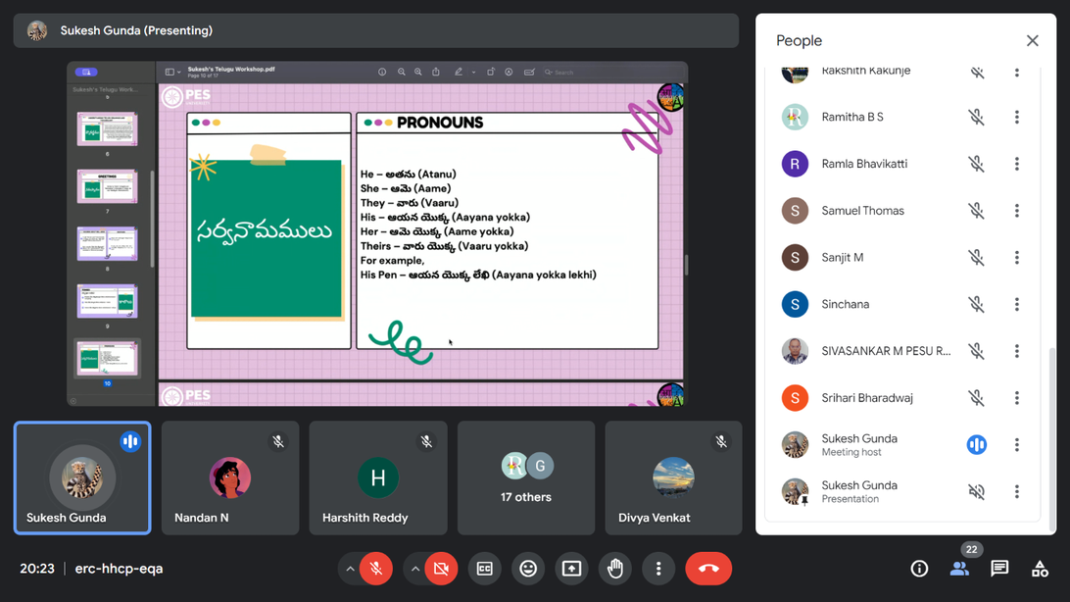Open options menu for Srihari Bharadwaj
Image resolution: width=1070 pixels, height=602 pixels.
(x=1016, y=398)
